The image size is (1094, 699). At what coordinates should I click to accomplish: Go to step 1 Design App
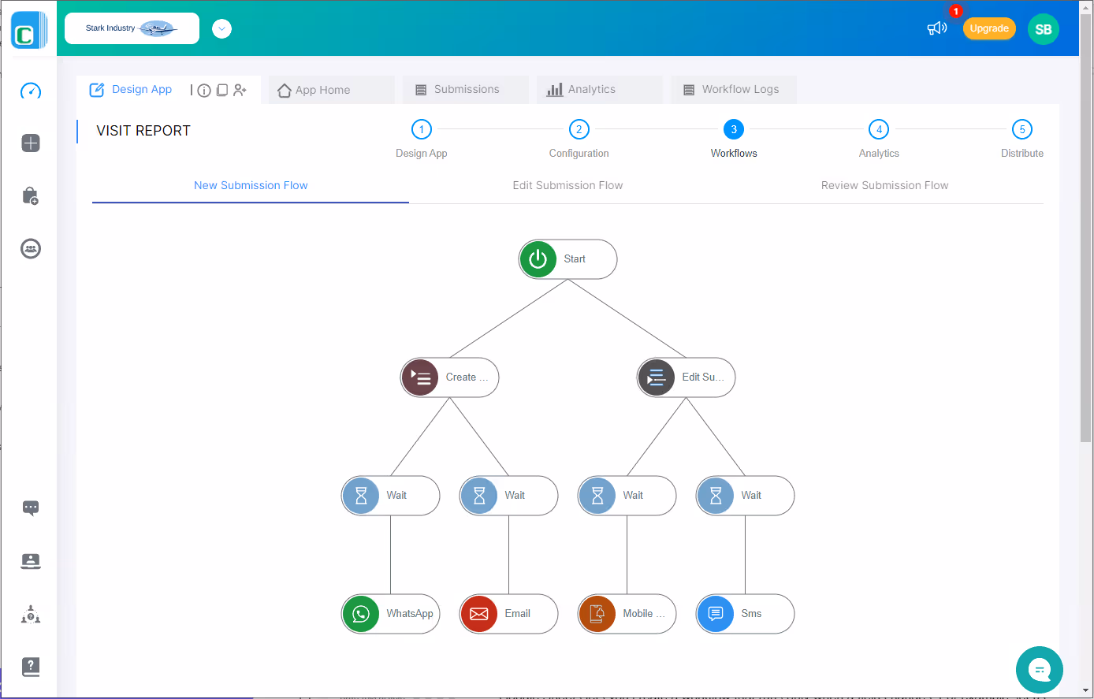click(422, 129)
